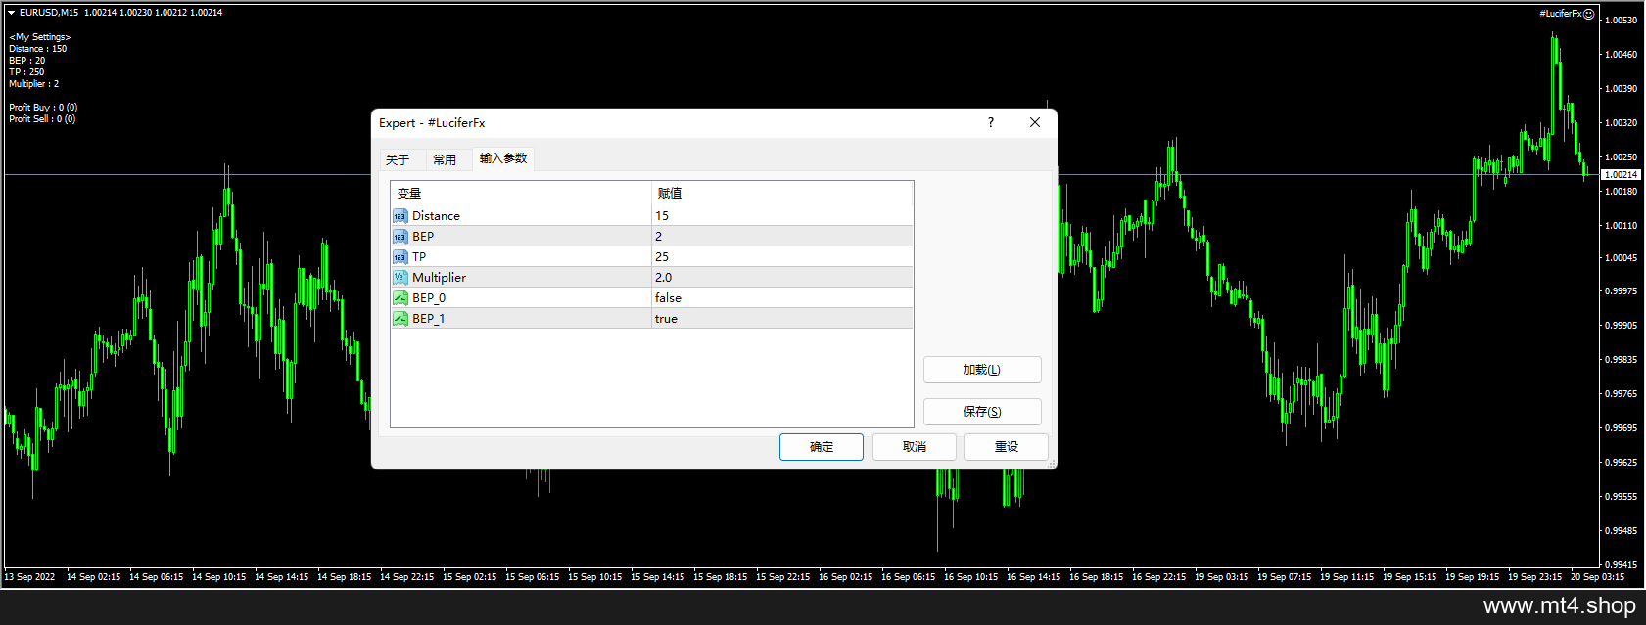Click the 重设 reset button
This screenshot has height=625, width=1646.
(x=1007, y=447)
